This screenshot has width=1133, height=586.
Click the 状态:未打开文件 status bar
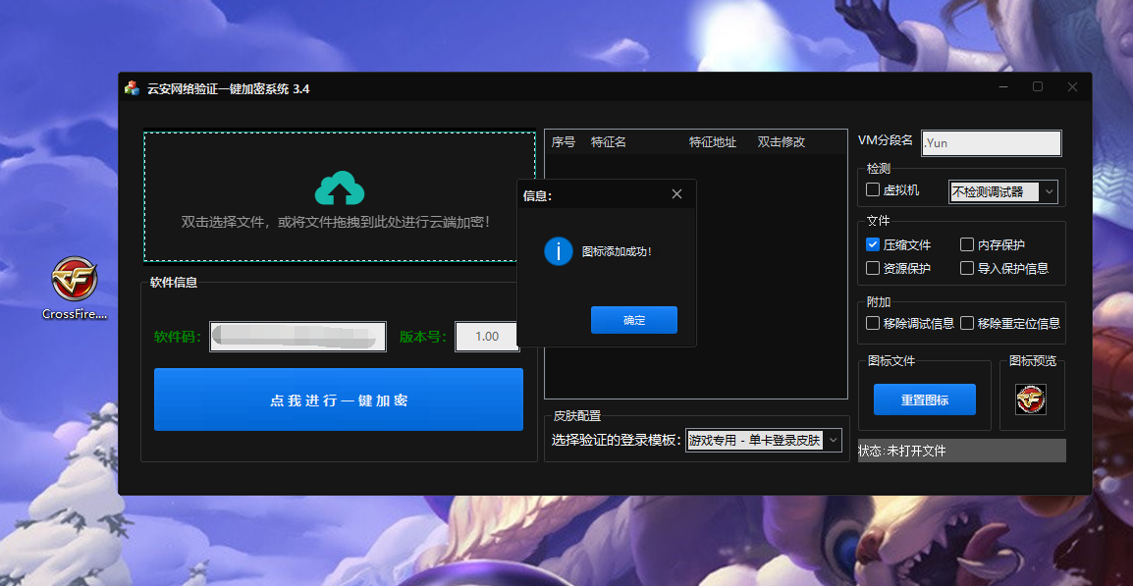pos(962,451)
